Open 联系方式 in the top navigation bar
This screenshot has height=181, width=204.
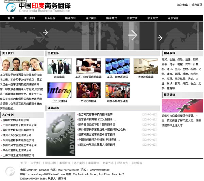coord(153,18)
